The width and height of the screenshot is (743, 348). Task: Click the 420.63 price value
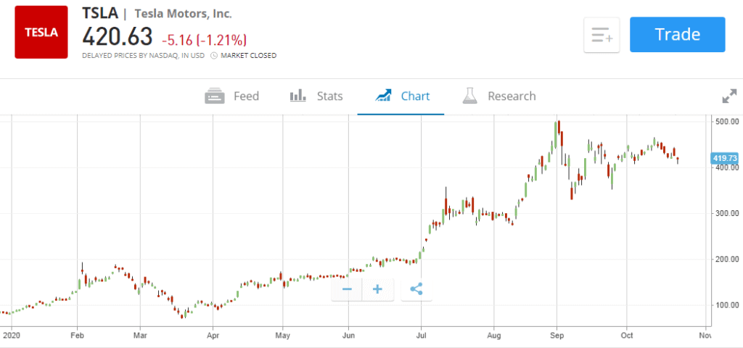[x=118, y=37]
